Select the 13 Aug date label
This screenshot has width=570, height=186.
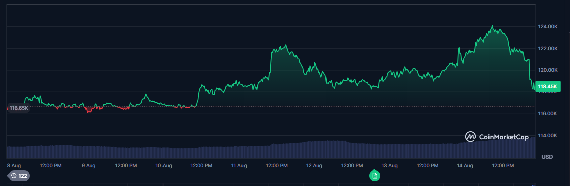[389, 166]
